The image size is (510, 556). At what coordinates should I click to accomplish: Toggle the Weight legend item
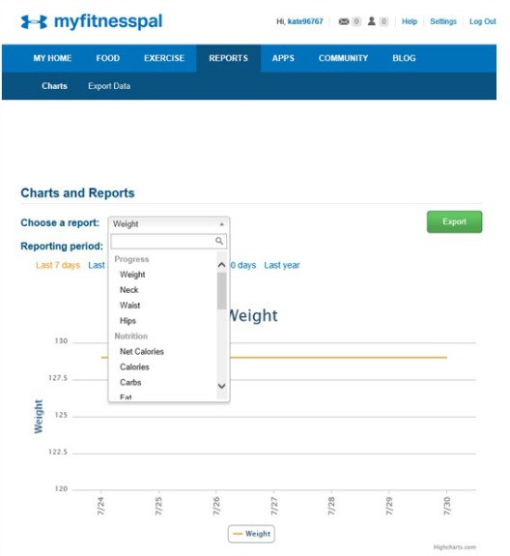(x=251, y=534)
